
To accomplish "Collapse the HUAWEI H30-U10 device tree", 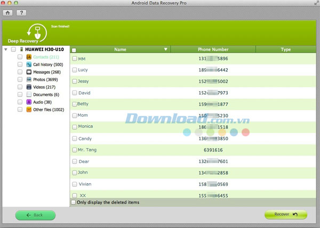I will [x=5, y=50].
